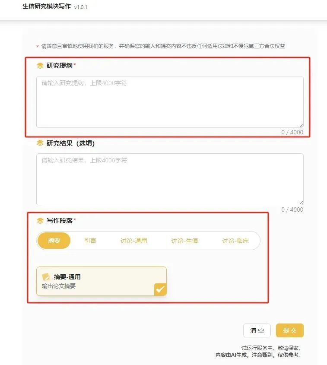Select the 讨论-临床 tab
327x365 pixels.
click(235, 241)
